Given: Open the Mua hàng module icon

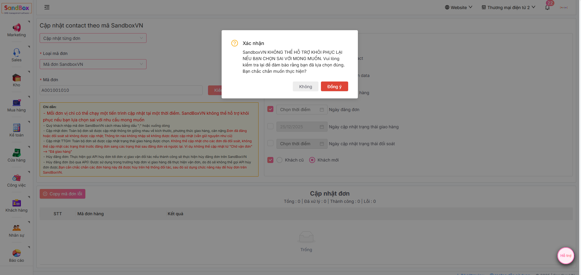Looking at the screenshot, I should [16, 103].
